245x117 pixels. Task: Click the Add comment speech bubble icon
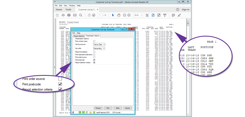(173, 15)
